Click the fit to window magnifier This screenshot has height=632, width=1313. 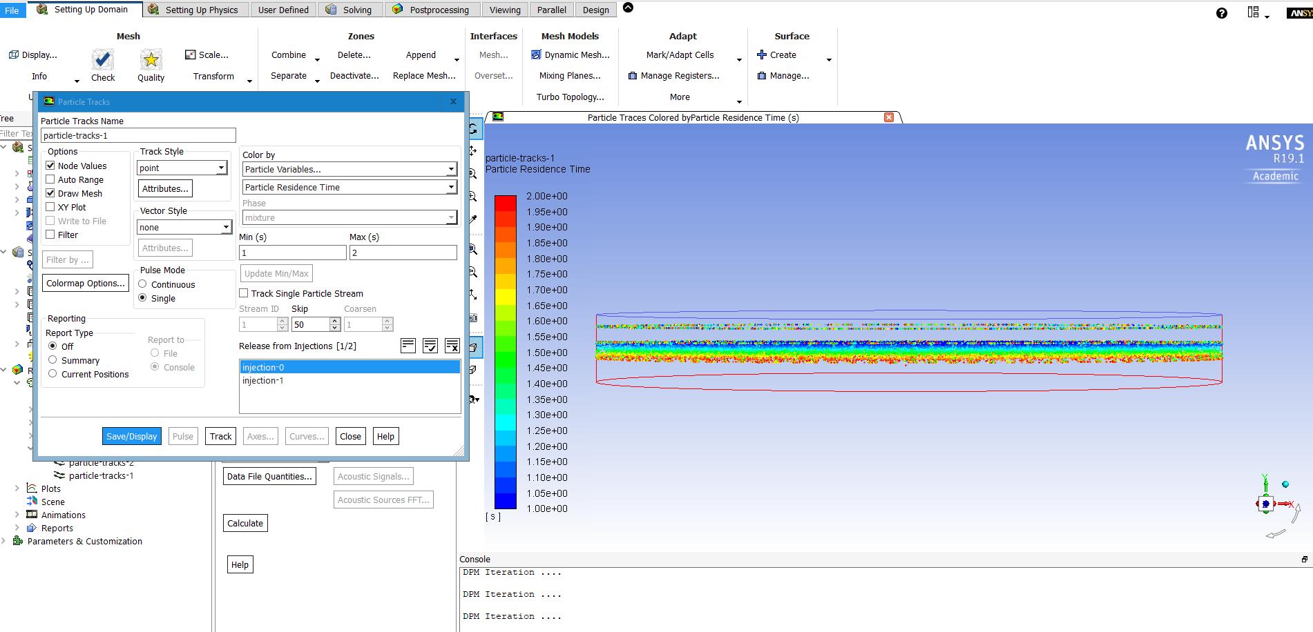tap(473, 248)
